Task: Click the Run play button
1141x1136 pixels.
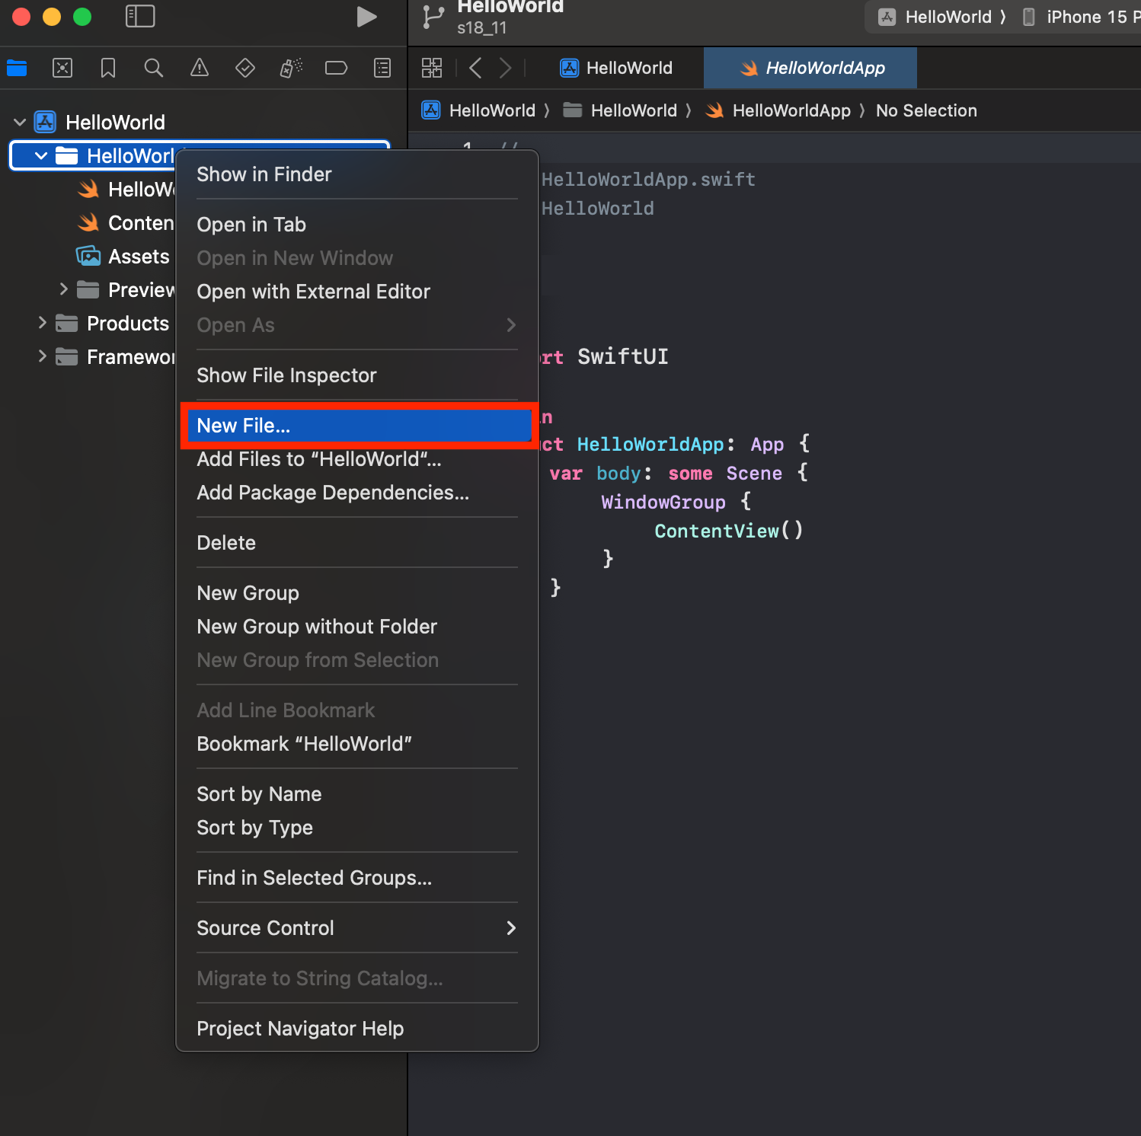Action: point(366,17)
